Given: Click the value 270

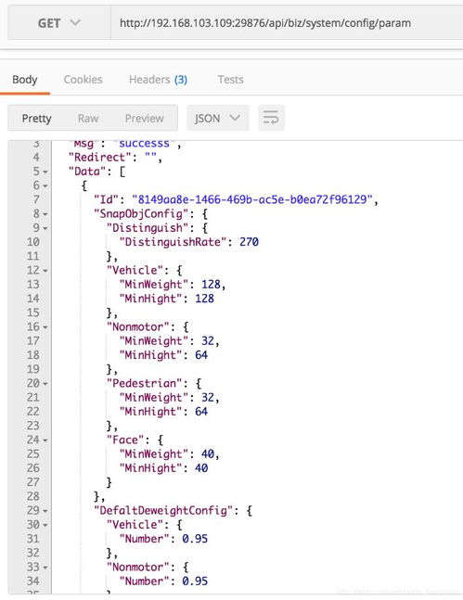Looking at the screenshot, I should [249, 242].
